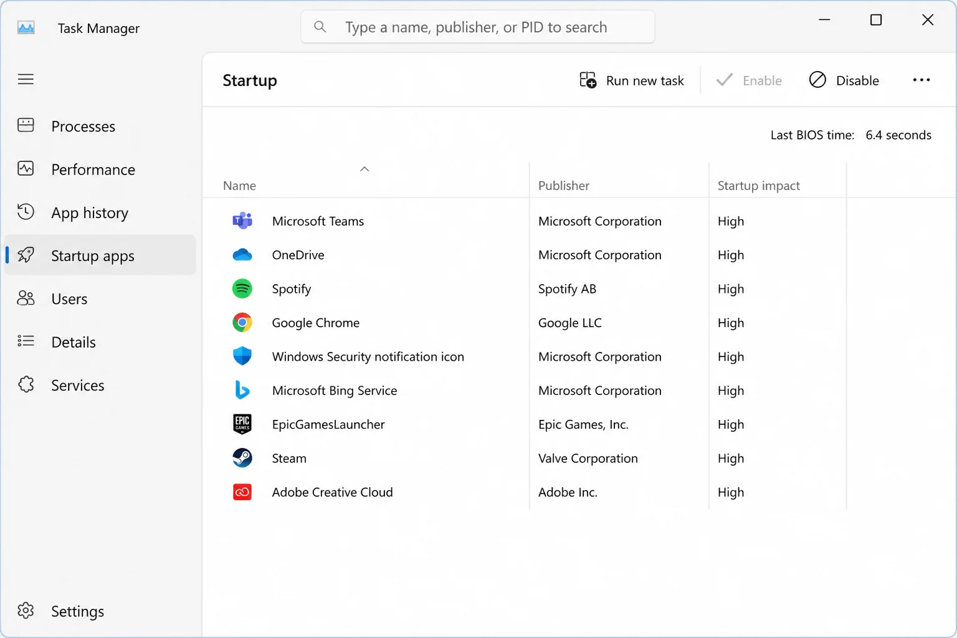Screen dimensions: 957x638
Task: Select Startup apps in the sidebar
Action: pos(100,255)
